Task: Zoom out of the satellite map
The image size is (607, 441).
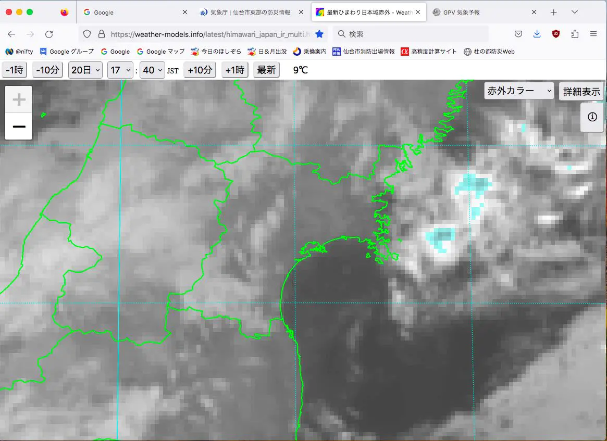Action: coord(19,127)
